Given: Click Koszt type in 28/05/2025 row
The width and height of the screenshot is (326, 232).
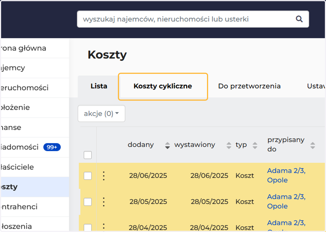Looking at the screenshot, I should pos(245,202).
